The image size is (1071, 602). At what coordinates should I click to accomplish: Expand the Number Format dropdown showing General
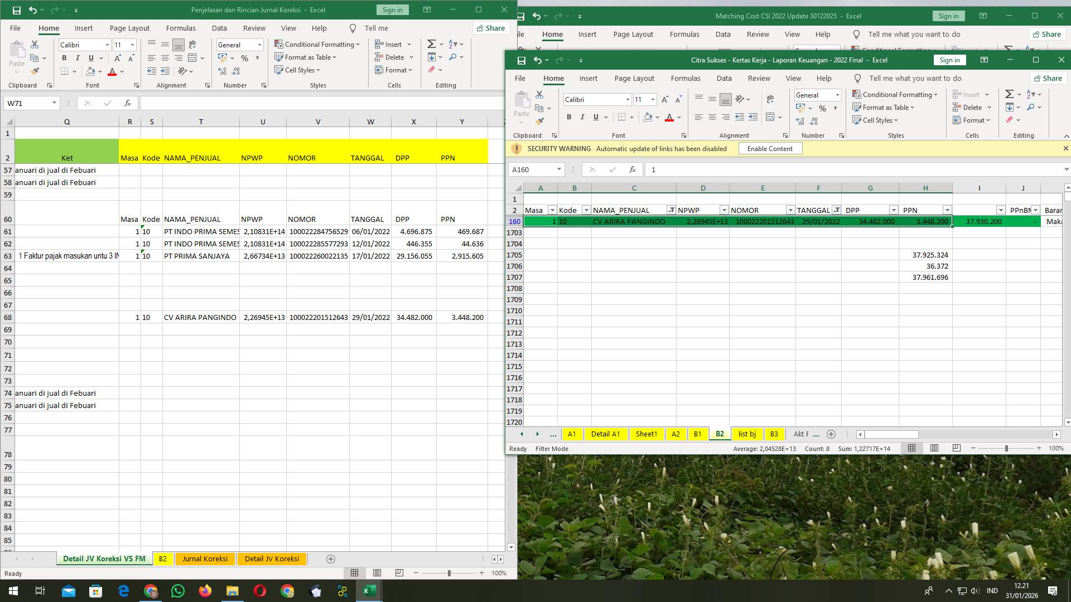click(x=837, y=95)
